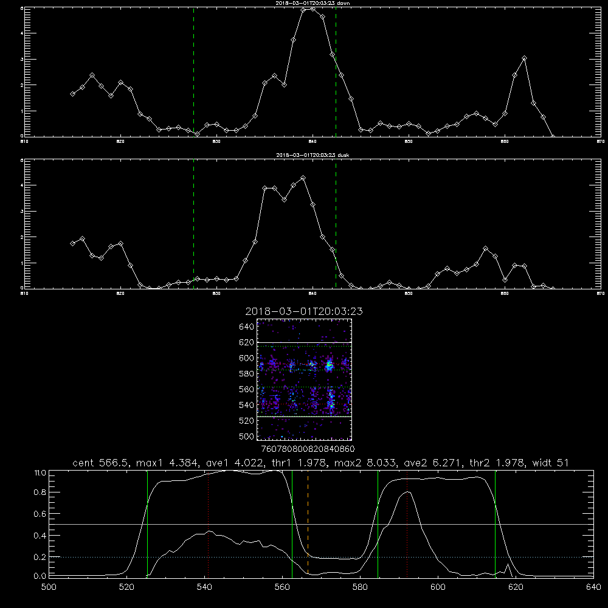Viewport: 608px width, 608px height.
Task: Open the heatmap detector image
Action: (304, 379)
